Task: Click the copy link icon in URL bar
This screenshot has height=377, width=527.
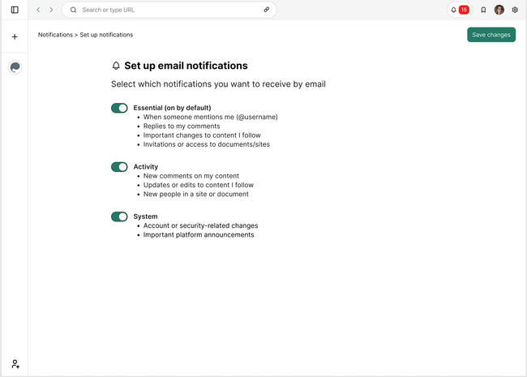Action: coord(266,10)
